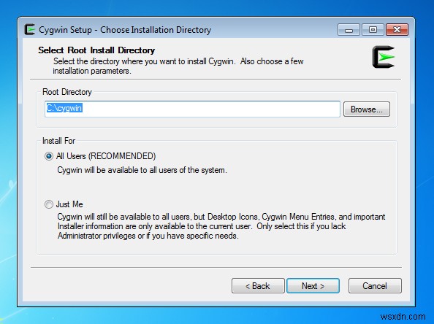This screenshot has height=324, width=434.
Task: Maximize the Cygwin Setup window
Action: pos(373,30)
